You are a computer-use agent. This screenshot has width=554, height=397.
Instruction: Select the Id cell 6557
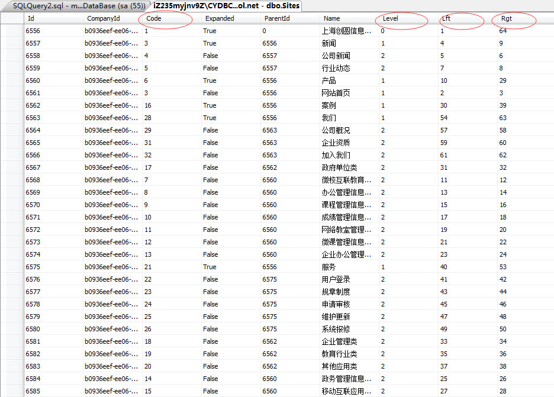(x=53, y=43)
